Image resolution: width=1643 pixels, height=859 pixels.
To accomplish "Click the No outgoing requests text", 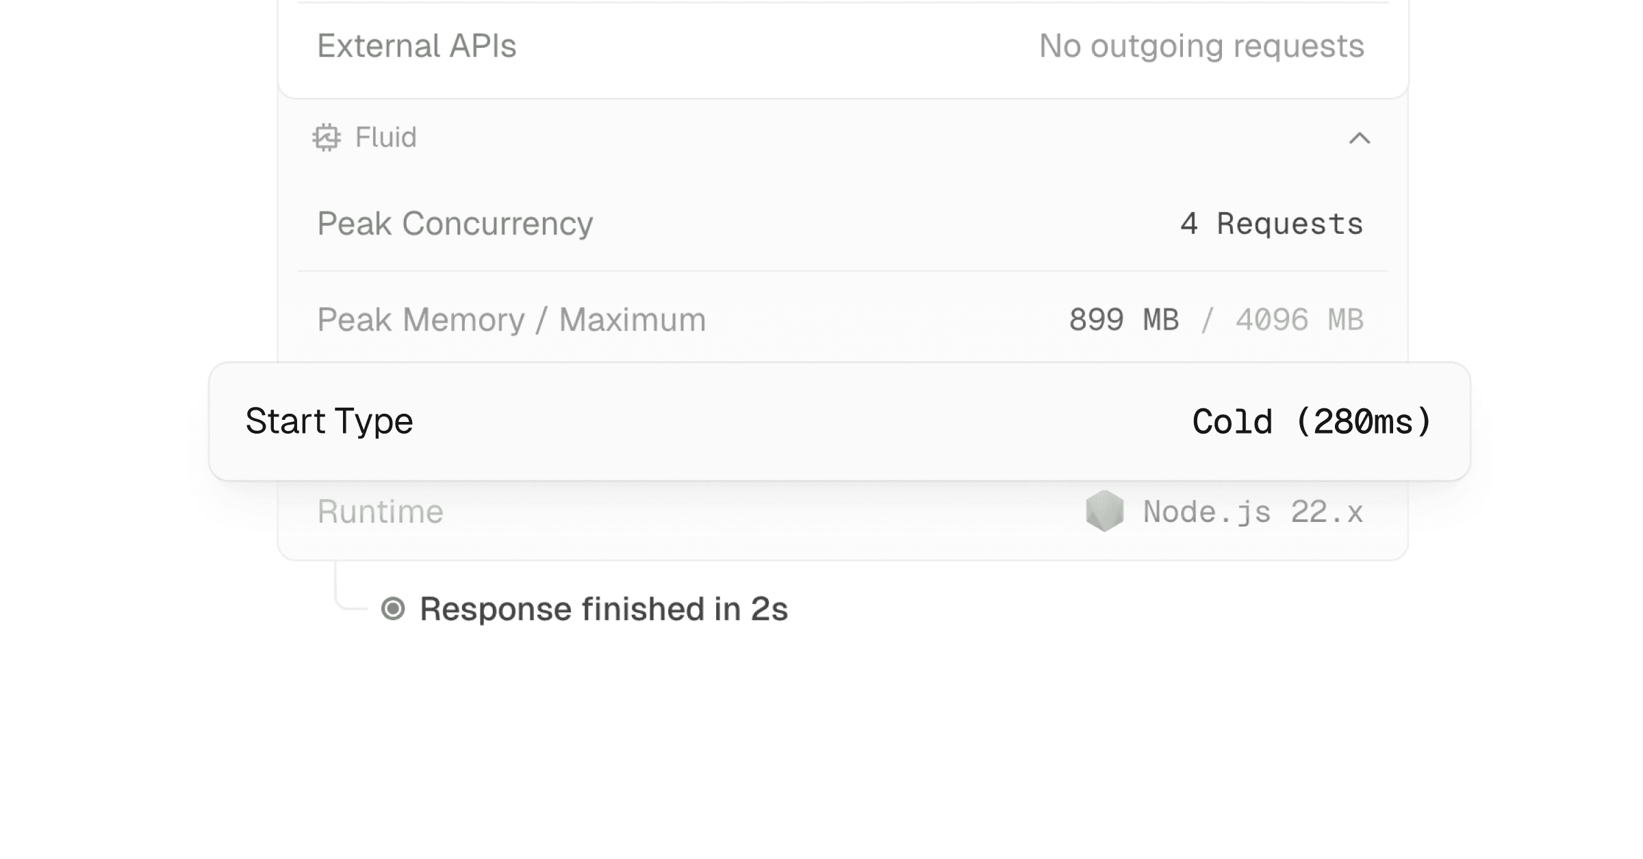I will [1199, 46].
